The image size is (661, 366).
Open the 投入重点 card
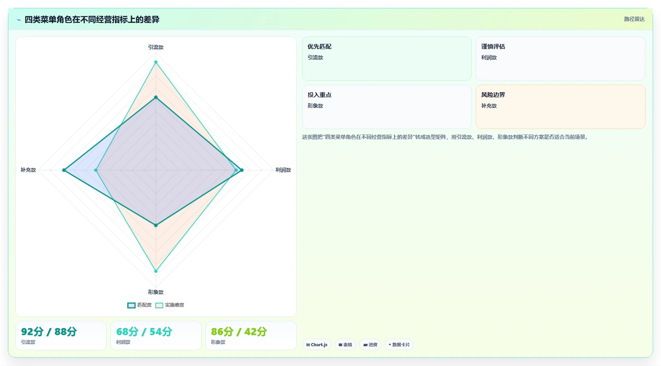[387, 107]
